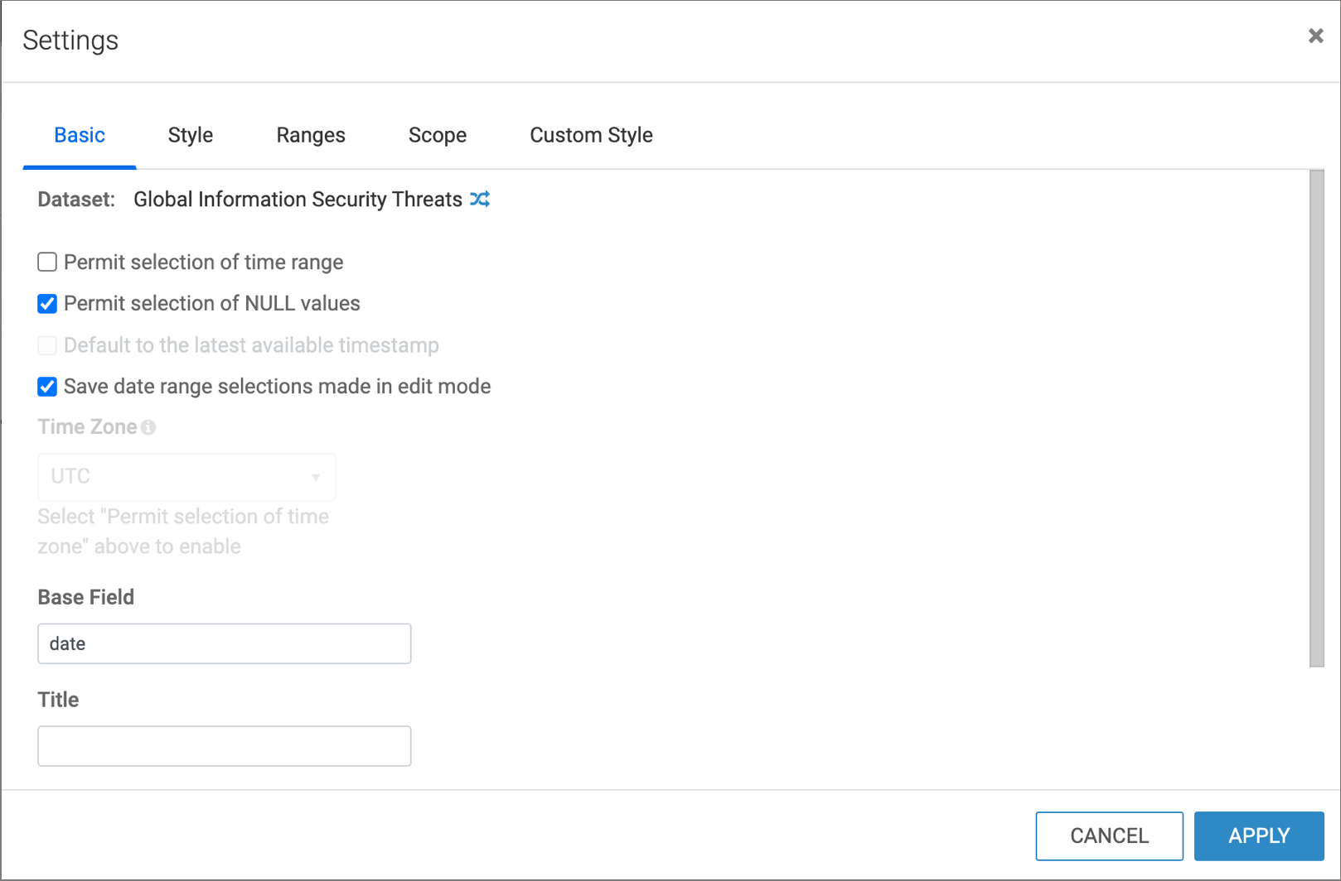Click into the empty Title field
Viewport: 1341px width, 881px height.
point(224,746)
